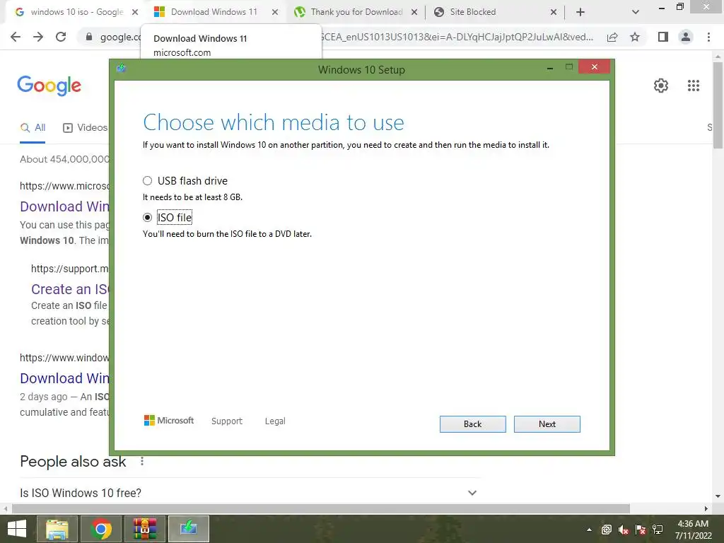This screenshot has height=543, width=724.
Task: Open Windows Setup taskbar icon
Action: coord(189,529)
